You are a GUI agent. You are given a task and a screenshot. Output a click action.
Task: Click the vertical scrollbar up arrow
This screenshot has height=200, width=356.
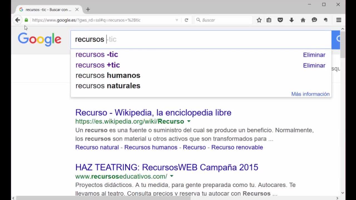tap(343, 29)
